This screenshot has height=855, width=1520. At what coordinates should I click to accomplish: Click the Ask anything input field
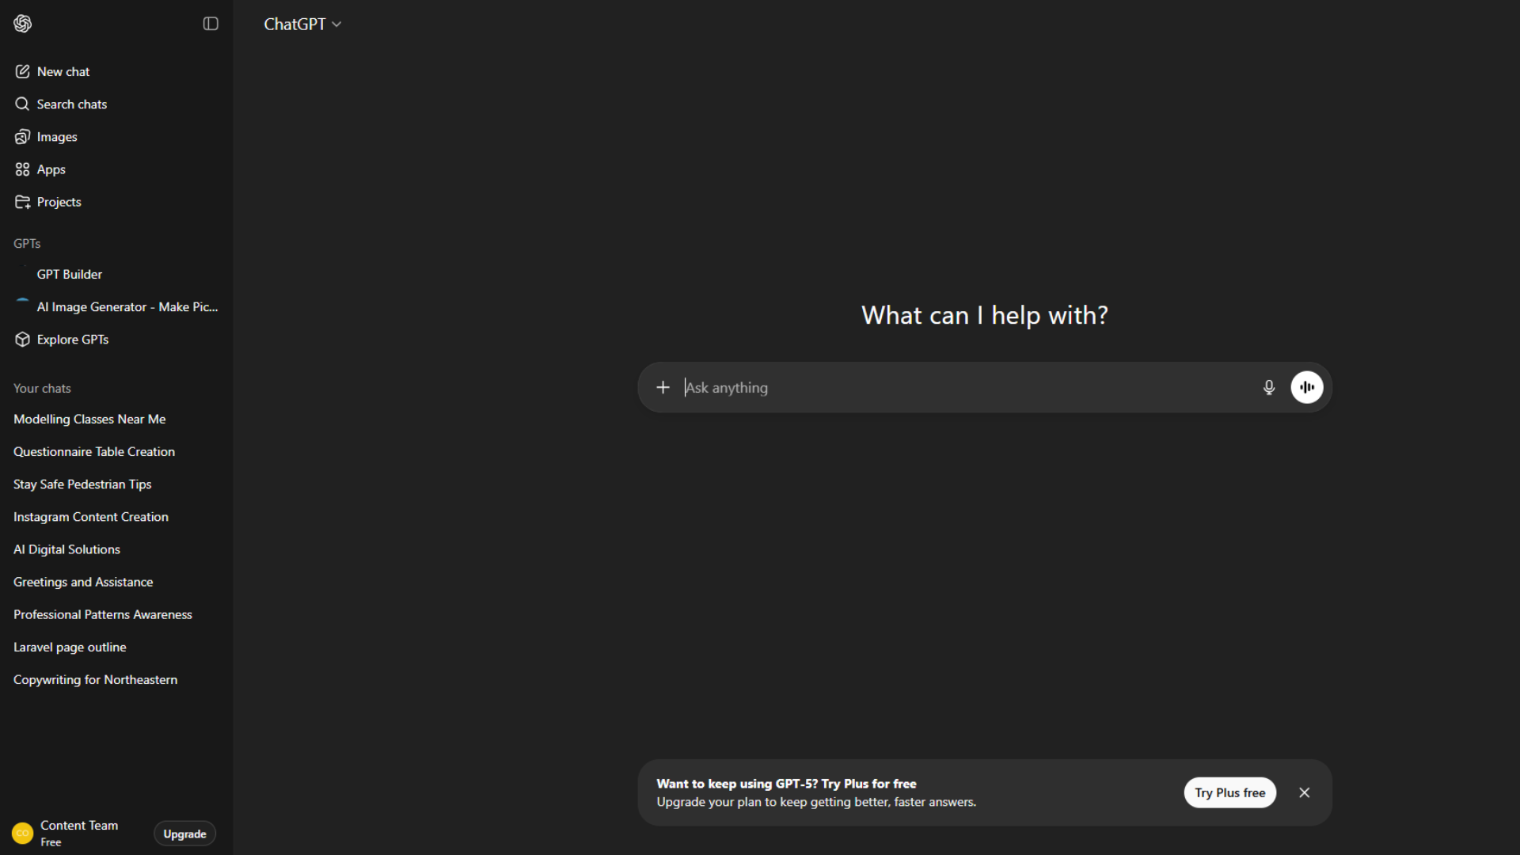[x=966, y=387]
